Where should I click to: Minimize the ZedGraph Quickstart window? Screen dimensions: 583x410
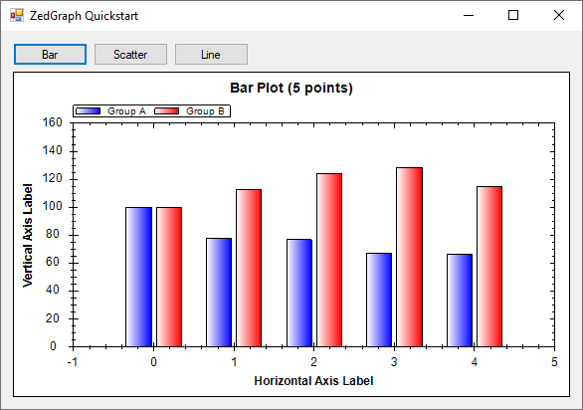click(469, 15)
